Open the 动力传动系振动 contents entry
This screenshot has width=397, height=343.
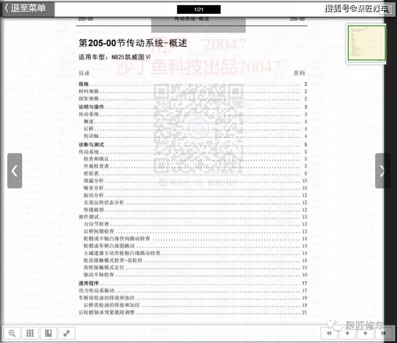[x=193, y=290]
